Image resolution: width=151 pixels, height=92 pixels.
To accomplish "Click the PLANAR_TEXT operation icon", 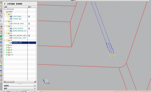I will pyautogui.click(x=11, y=43).
